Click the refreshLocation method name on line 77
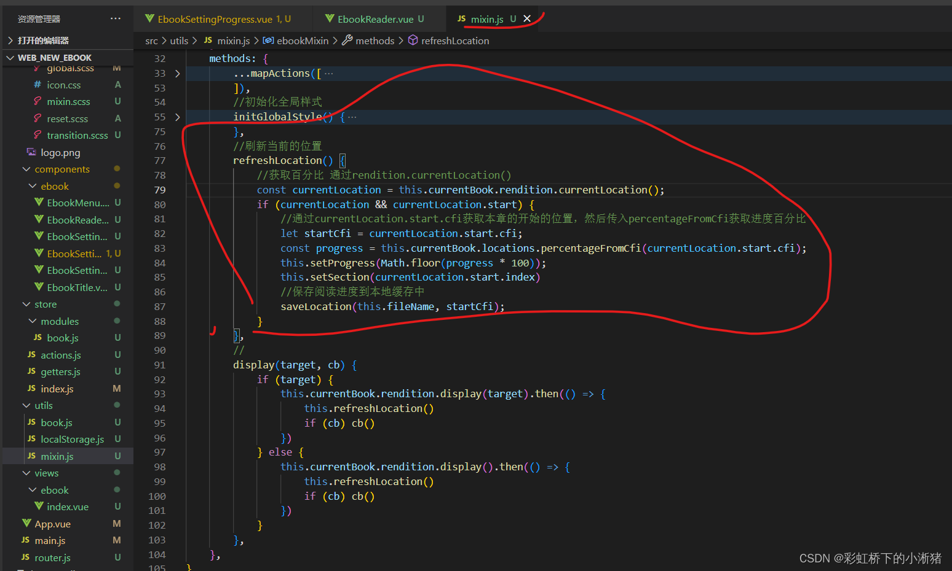Screen dimensions: 952x571 [277, 160]
